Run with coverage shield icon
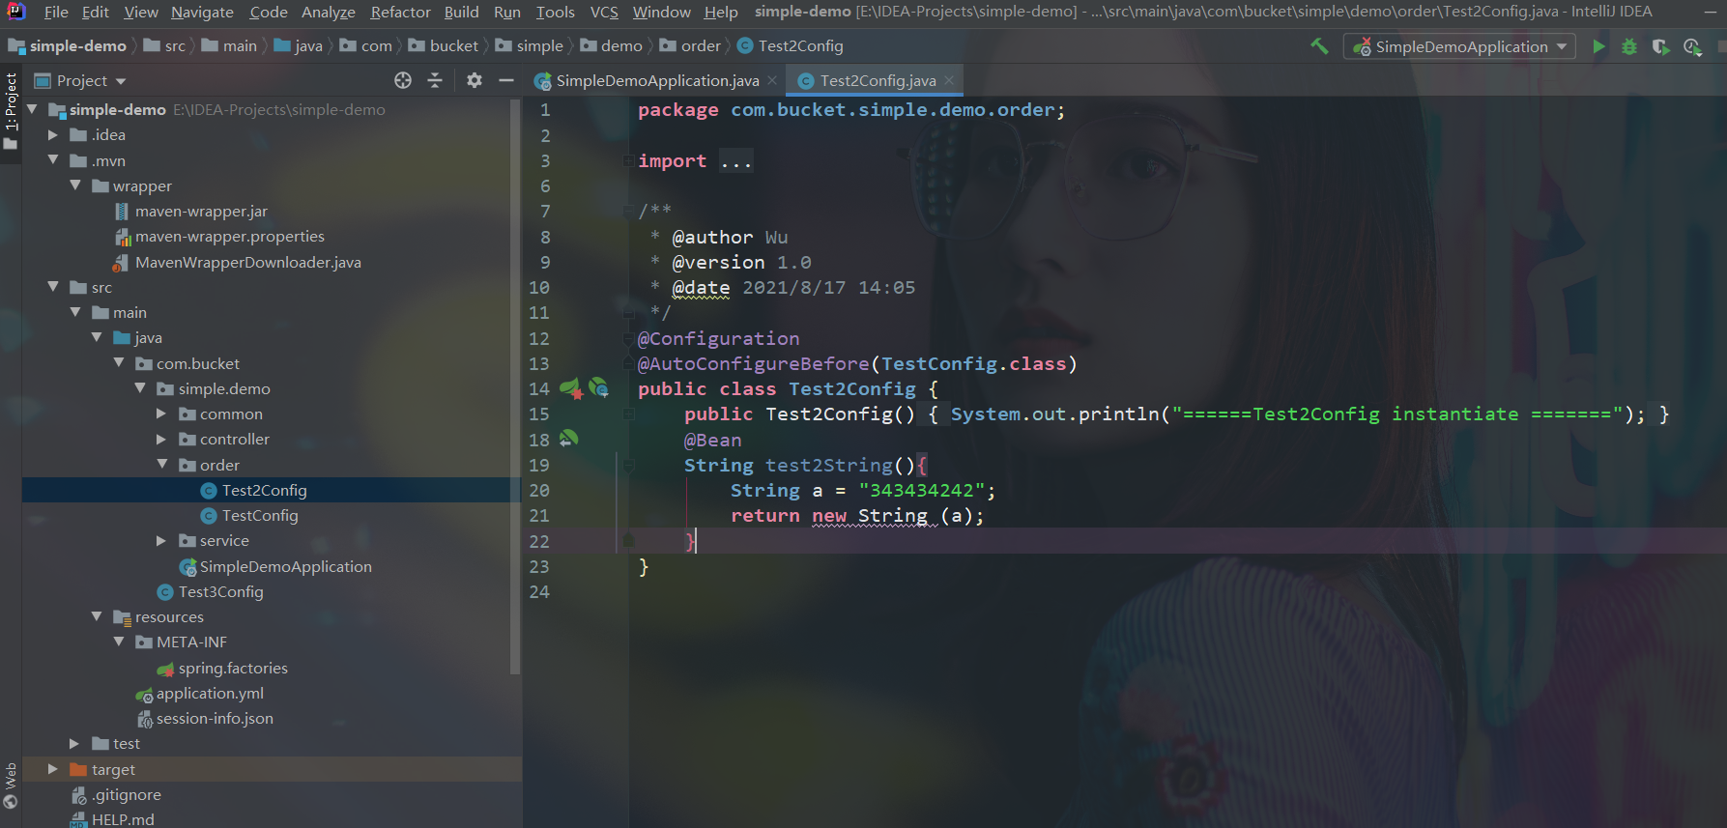 click(1660, 46)
